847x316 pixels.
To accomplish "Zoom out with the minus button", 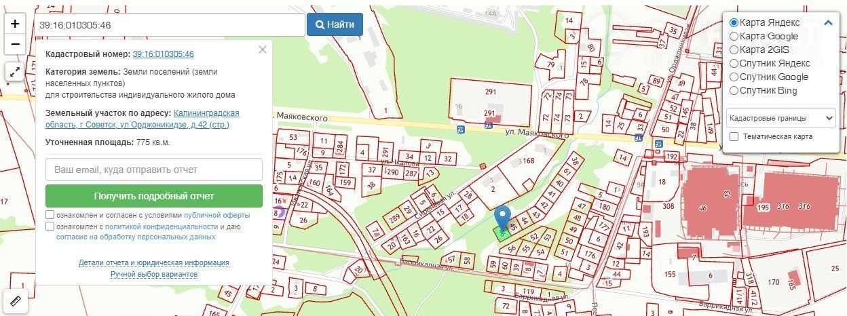I will click(x=15, y=44).
